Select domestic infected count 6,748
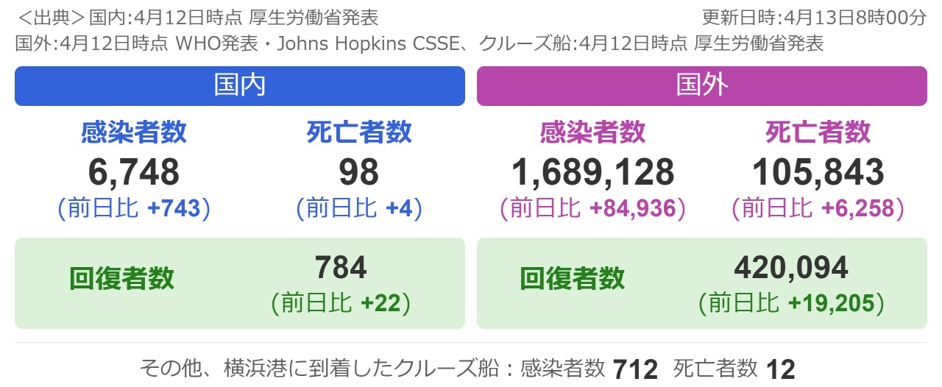Screen dimensions: 942x387 [x=134, y=173]
